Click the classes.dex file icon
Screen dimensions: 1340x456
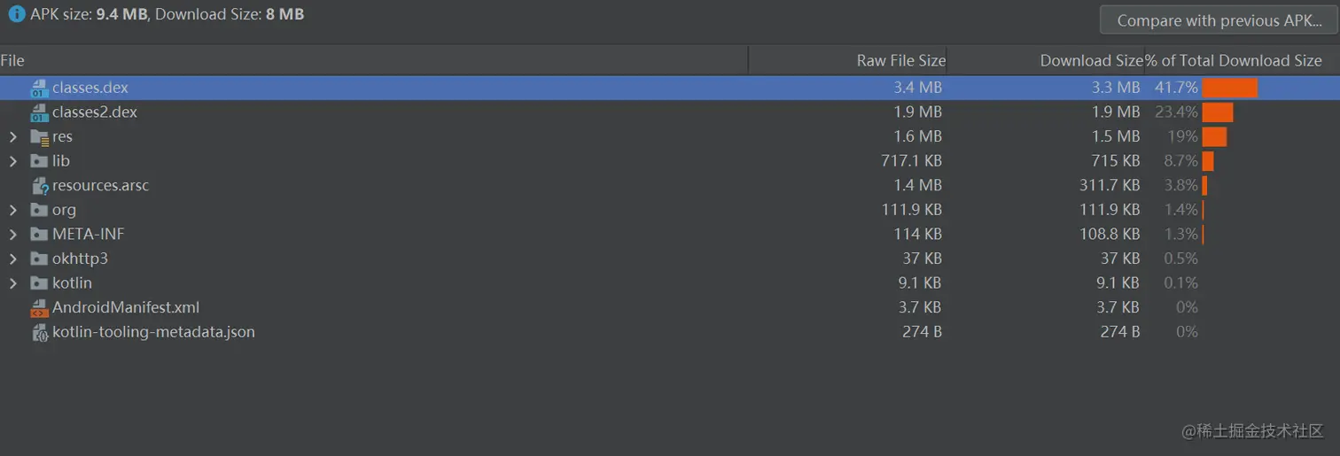(39, 89)
